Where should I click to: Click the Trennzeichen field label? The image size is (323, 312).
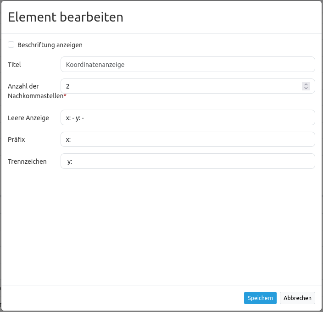27,162
